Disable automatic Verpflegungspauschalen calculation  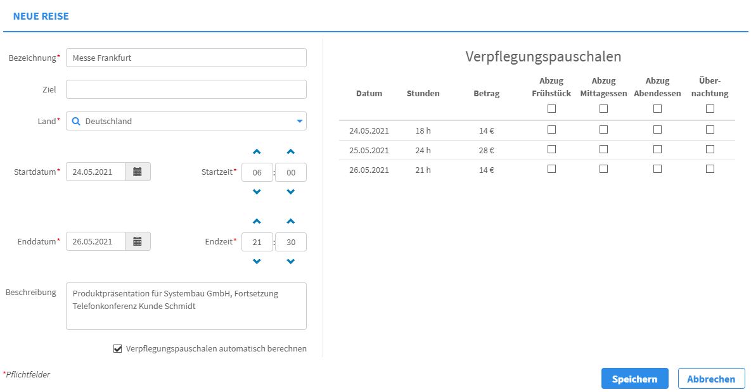pyautogui.click(x=117, y=348)
